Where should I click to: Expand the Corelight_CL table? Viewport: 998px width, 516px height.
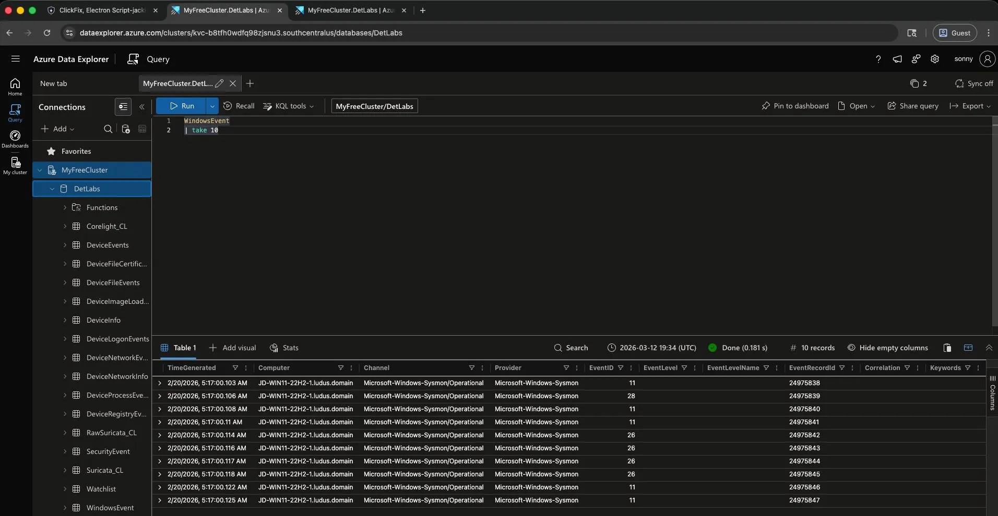click(x=65, y=226)
